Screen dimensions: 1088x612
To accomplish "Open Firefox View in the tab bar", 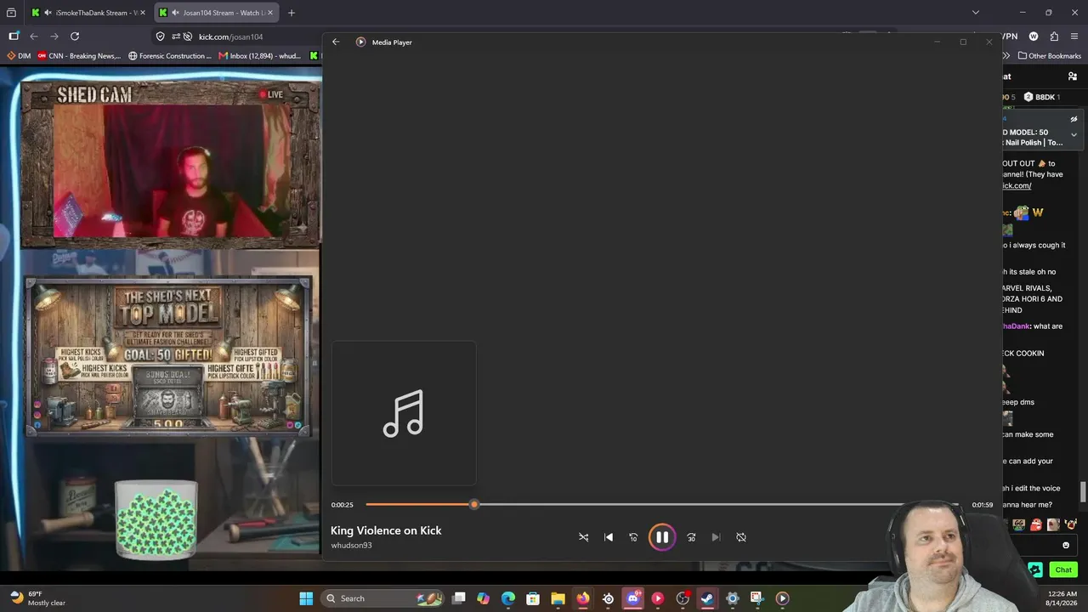I will [11, 13].
